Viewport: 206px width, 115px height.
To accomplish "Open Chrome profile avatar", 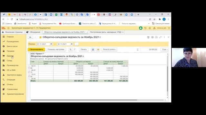I will click(x=164, y=19).
